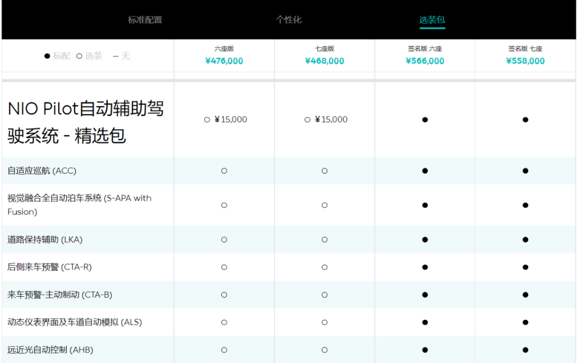Click the ALS optional circle in 六座版
The height and width of the screenshot is (363, 577).
click(224, 322)
